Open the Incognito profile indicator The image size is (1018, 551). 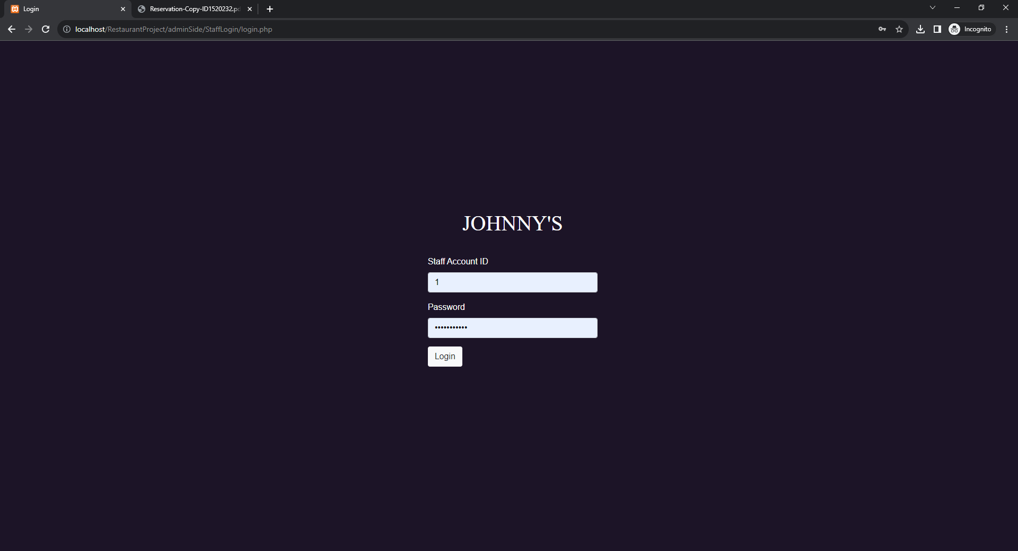(x=970, y=29)
